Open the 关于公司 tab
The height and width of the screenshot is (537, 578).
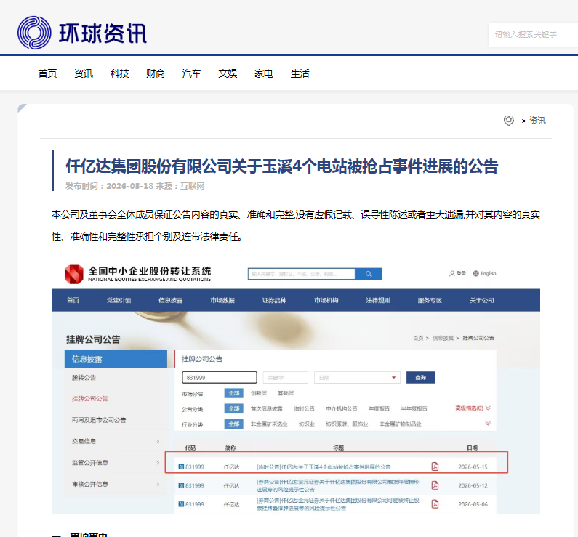click(x=482, y=300)
